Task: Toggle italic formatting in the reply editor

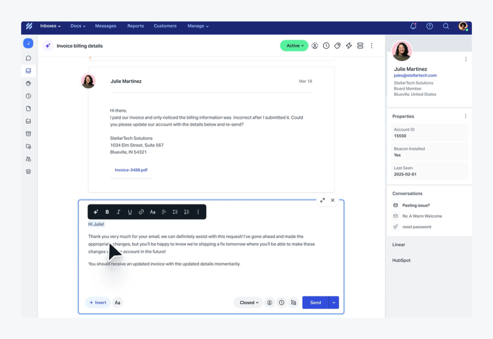Action: 119,212
